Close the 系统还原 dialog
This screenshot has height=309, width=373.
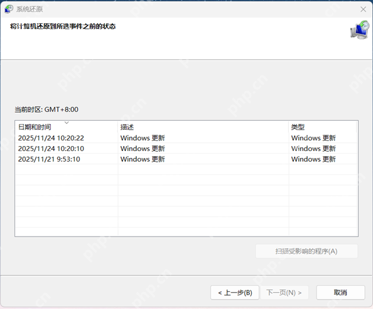363,9
